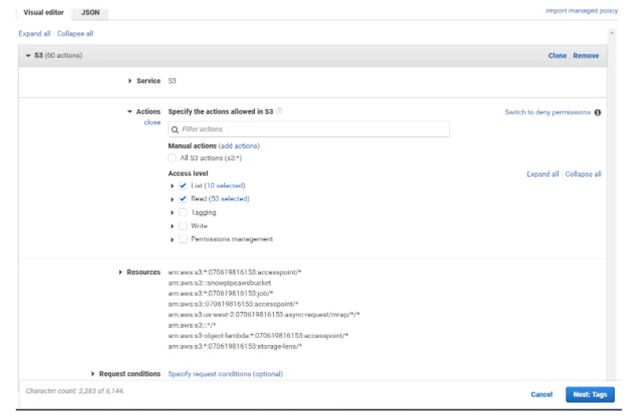Expand the Tagging access level arrow
This screenshot has height=420, width=636.
pos(172,212)
